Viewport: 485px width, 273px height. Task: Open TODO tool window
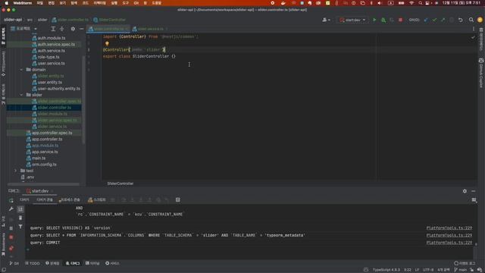click(x=33, y=263)
